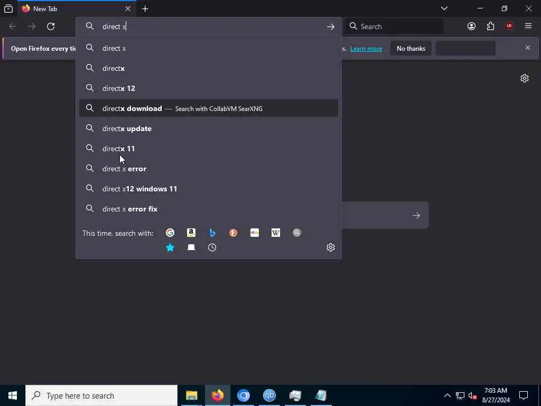This screenshot has height=406, width=541.
Task: Expand the list all tabs chevron
Action: 444,8
